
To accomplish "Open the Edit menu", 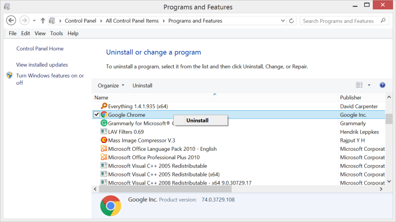I will pyautogui.click(x=26, y=33).
